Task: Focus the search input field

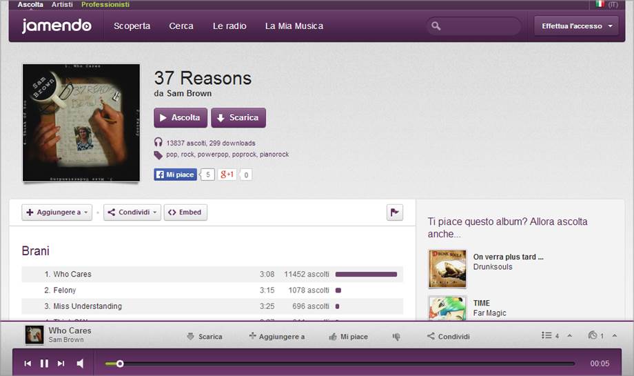Action: pos(473,26)
